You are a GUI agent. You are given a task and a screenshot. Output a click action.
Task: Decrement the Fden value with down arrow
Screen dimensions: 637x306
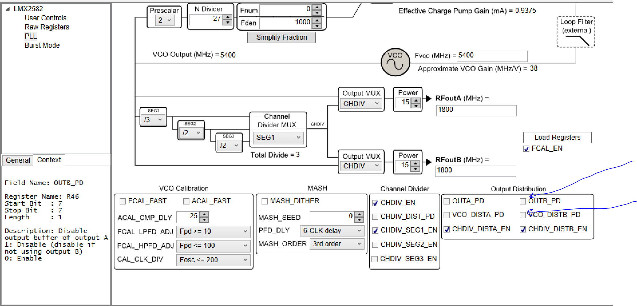317,25
